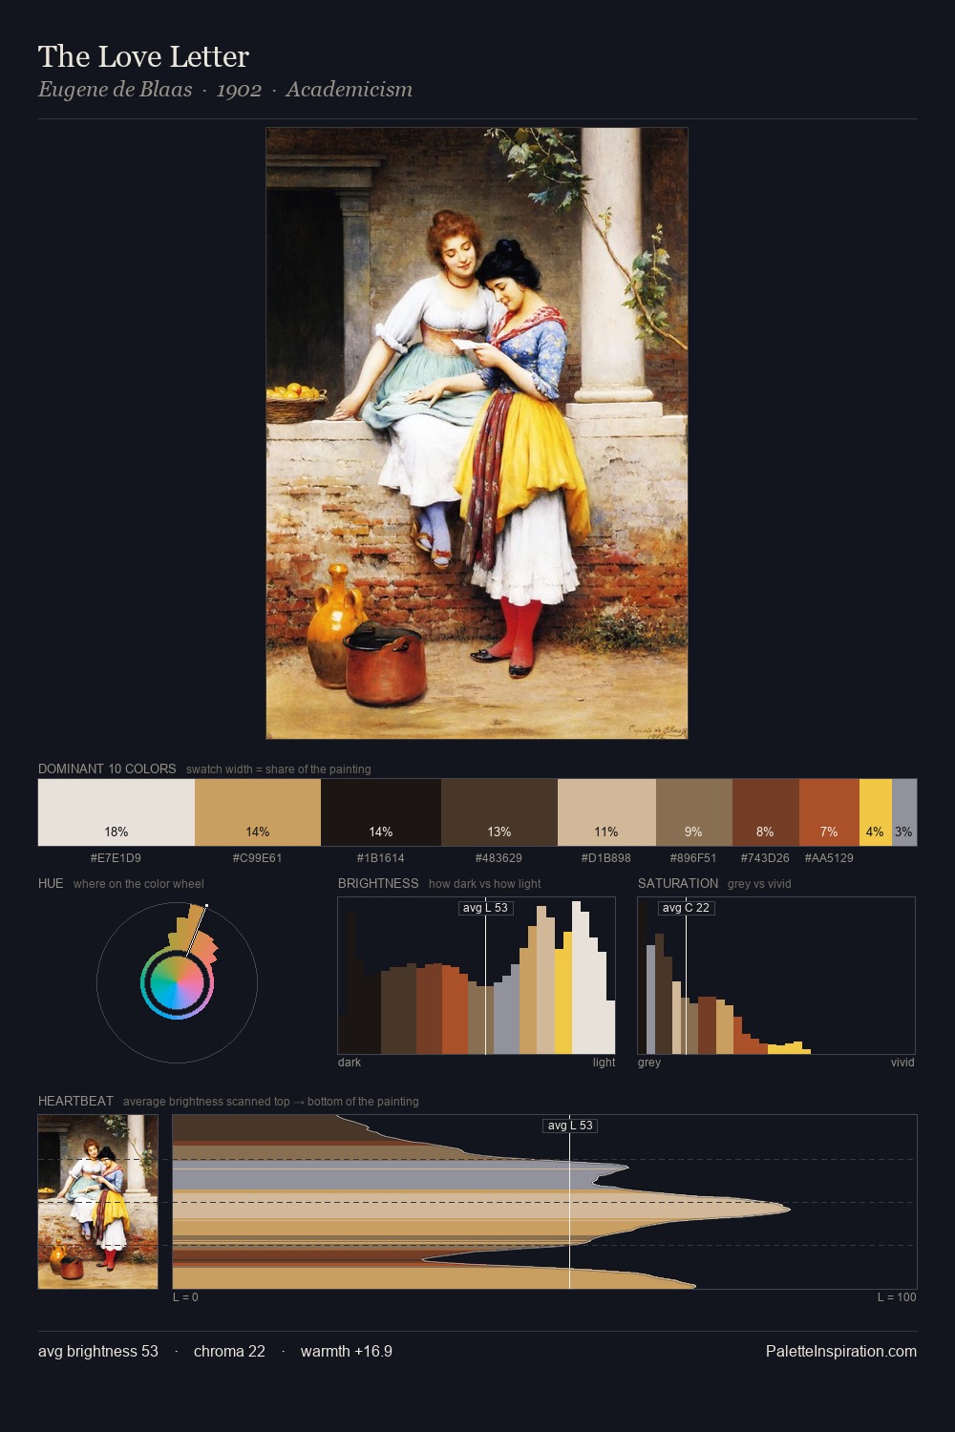Viewport: 955px width, 1432px height.
Task: Click the avg C 22 label in Saturation
Action: click(686, 907)
